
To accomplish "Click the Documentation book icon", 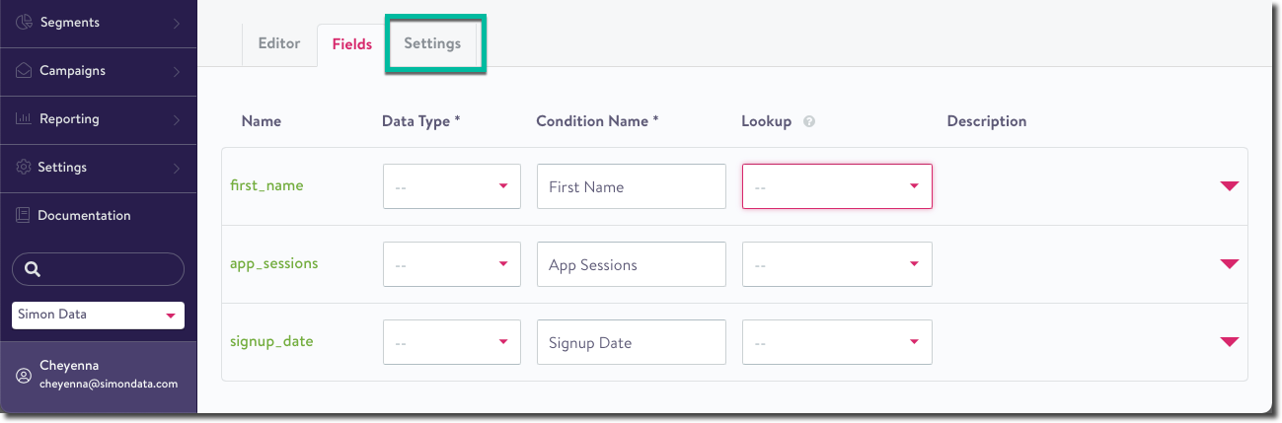I will pos(25,216).
